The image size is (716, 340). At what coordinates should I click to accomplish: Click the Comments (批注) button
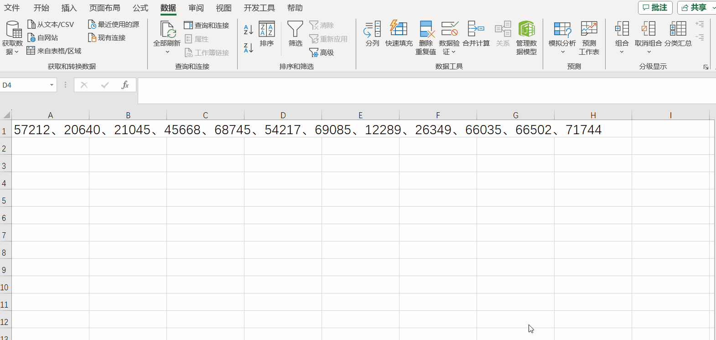655,8
